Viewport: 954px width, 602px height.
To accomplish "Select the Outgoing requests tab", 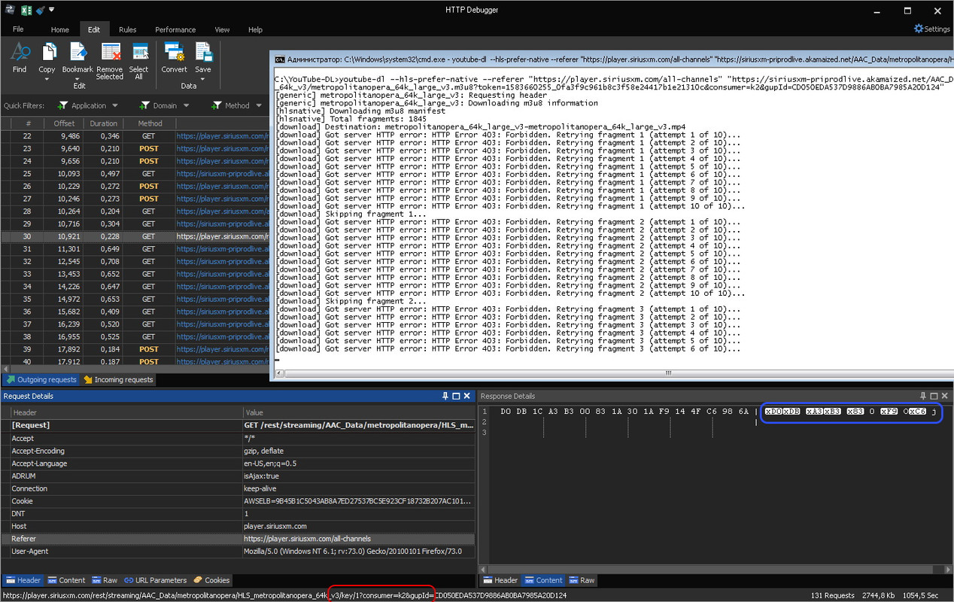I will (x=41, y=380).
